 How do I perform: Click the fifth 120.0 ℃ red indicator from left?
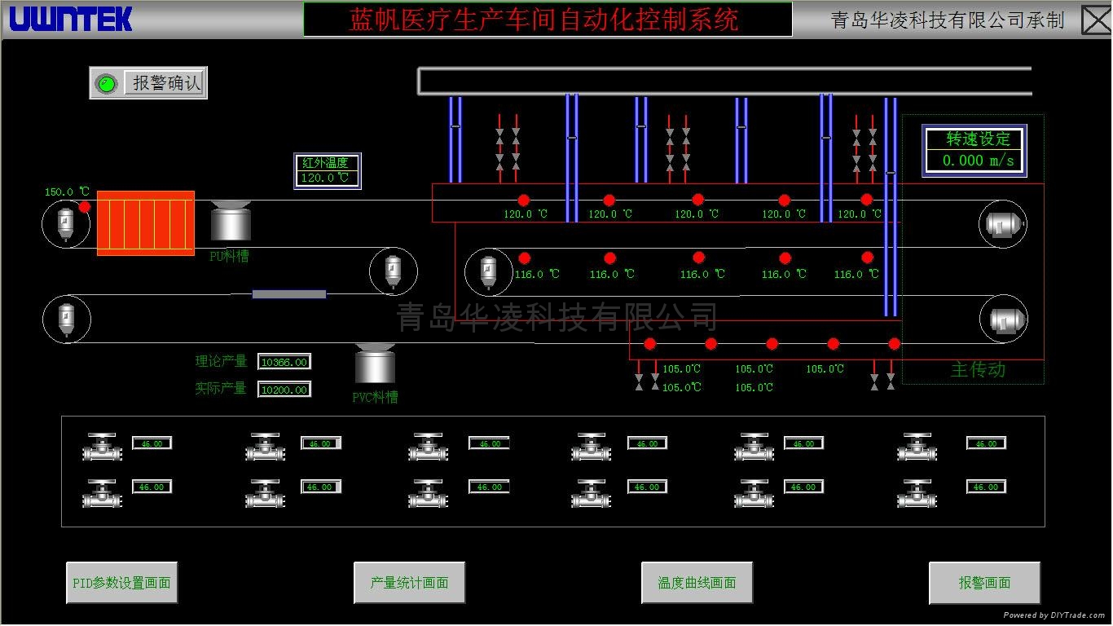point(867,200)
